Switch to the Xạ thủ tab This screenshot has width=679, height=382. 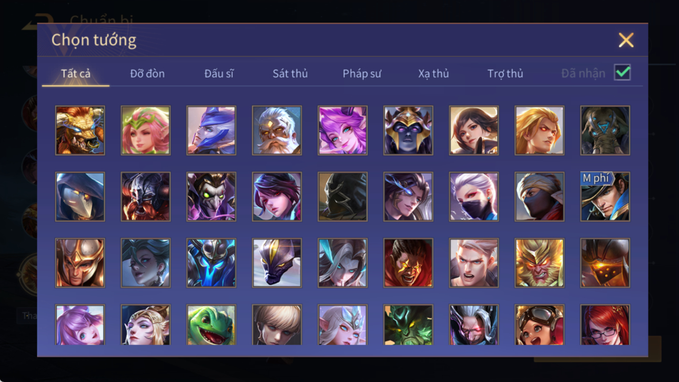click(x=433, y=74)
